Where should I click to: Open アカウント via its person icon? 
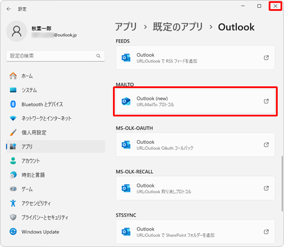pyautogui.click(x=13, y=161)
